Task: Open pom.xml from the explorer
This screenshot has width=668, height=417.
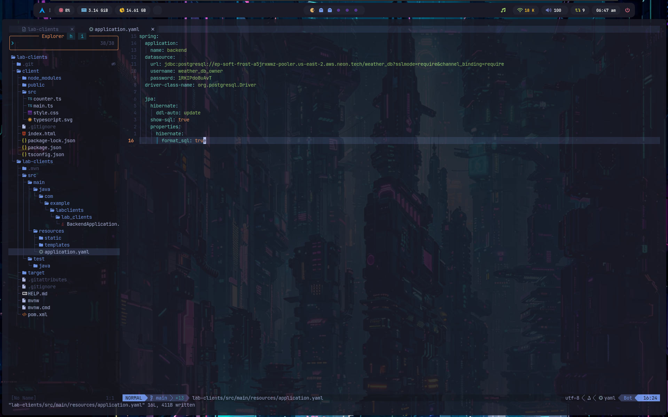Action: [x=37, y=314]
